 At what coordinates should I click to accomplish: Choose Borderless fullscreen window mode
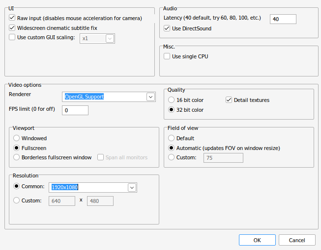click(16, 157)
